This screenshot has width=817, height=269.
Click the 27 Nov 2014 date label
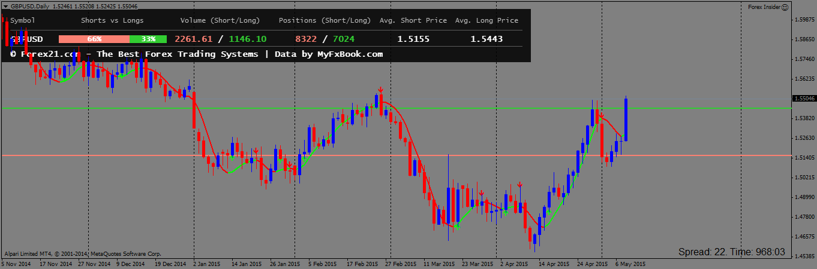tap(93, 263)
